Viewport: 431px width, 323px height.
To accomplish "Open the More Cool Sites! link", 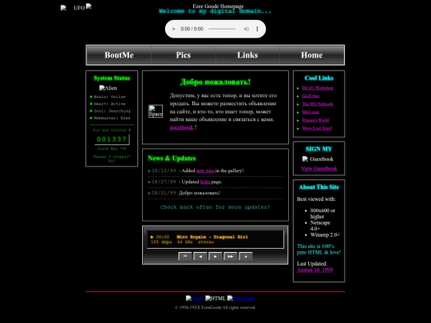I will (317, 128).
